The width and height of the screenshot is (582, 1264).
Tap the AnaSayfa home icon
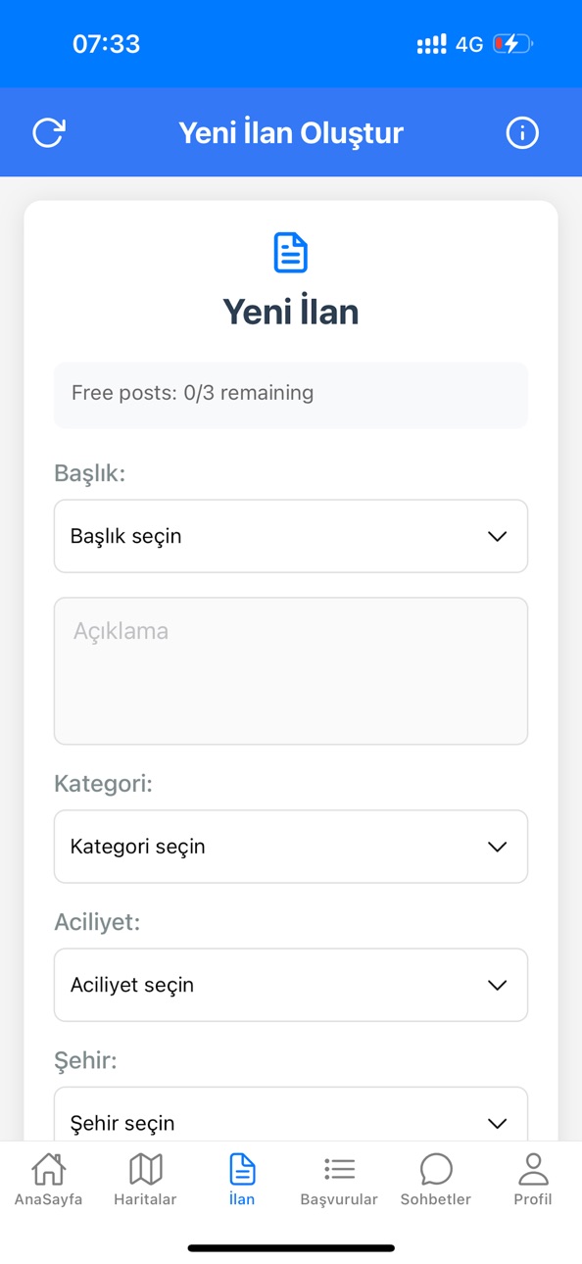[x=48, y=1168]
